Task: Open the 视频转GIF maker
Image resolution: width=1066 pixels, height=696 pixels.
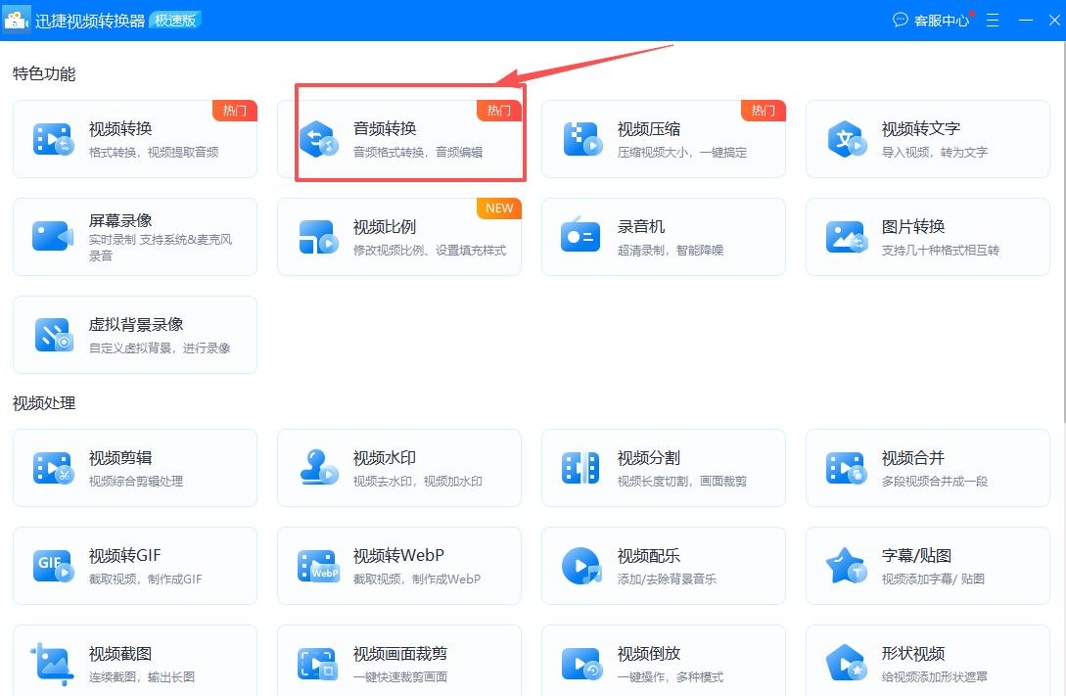Action: [x=135, y=566]
